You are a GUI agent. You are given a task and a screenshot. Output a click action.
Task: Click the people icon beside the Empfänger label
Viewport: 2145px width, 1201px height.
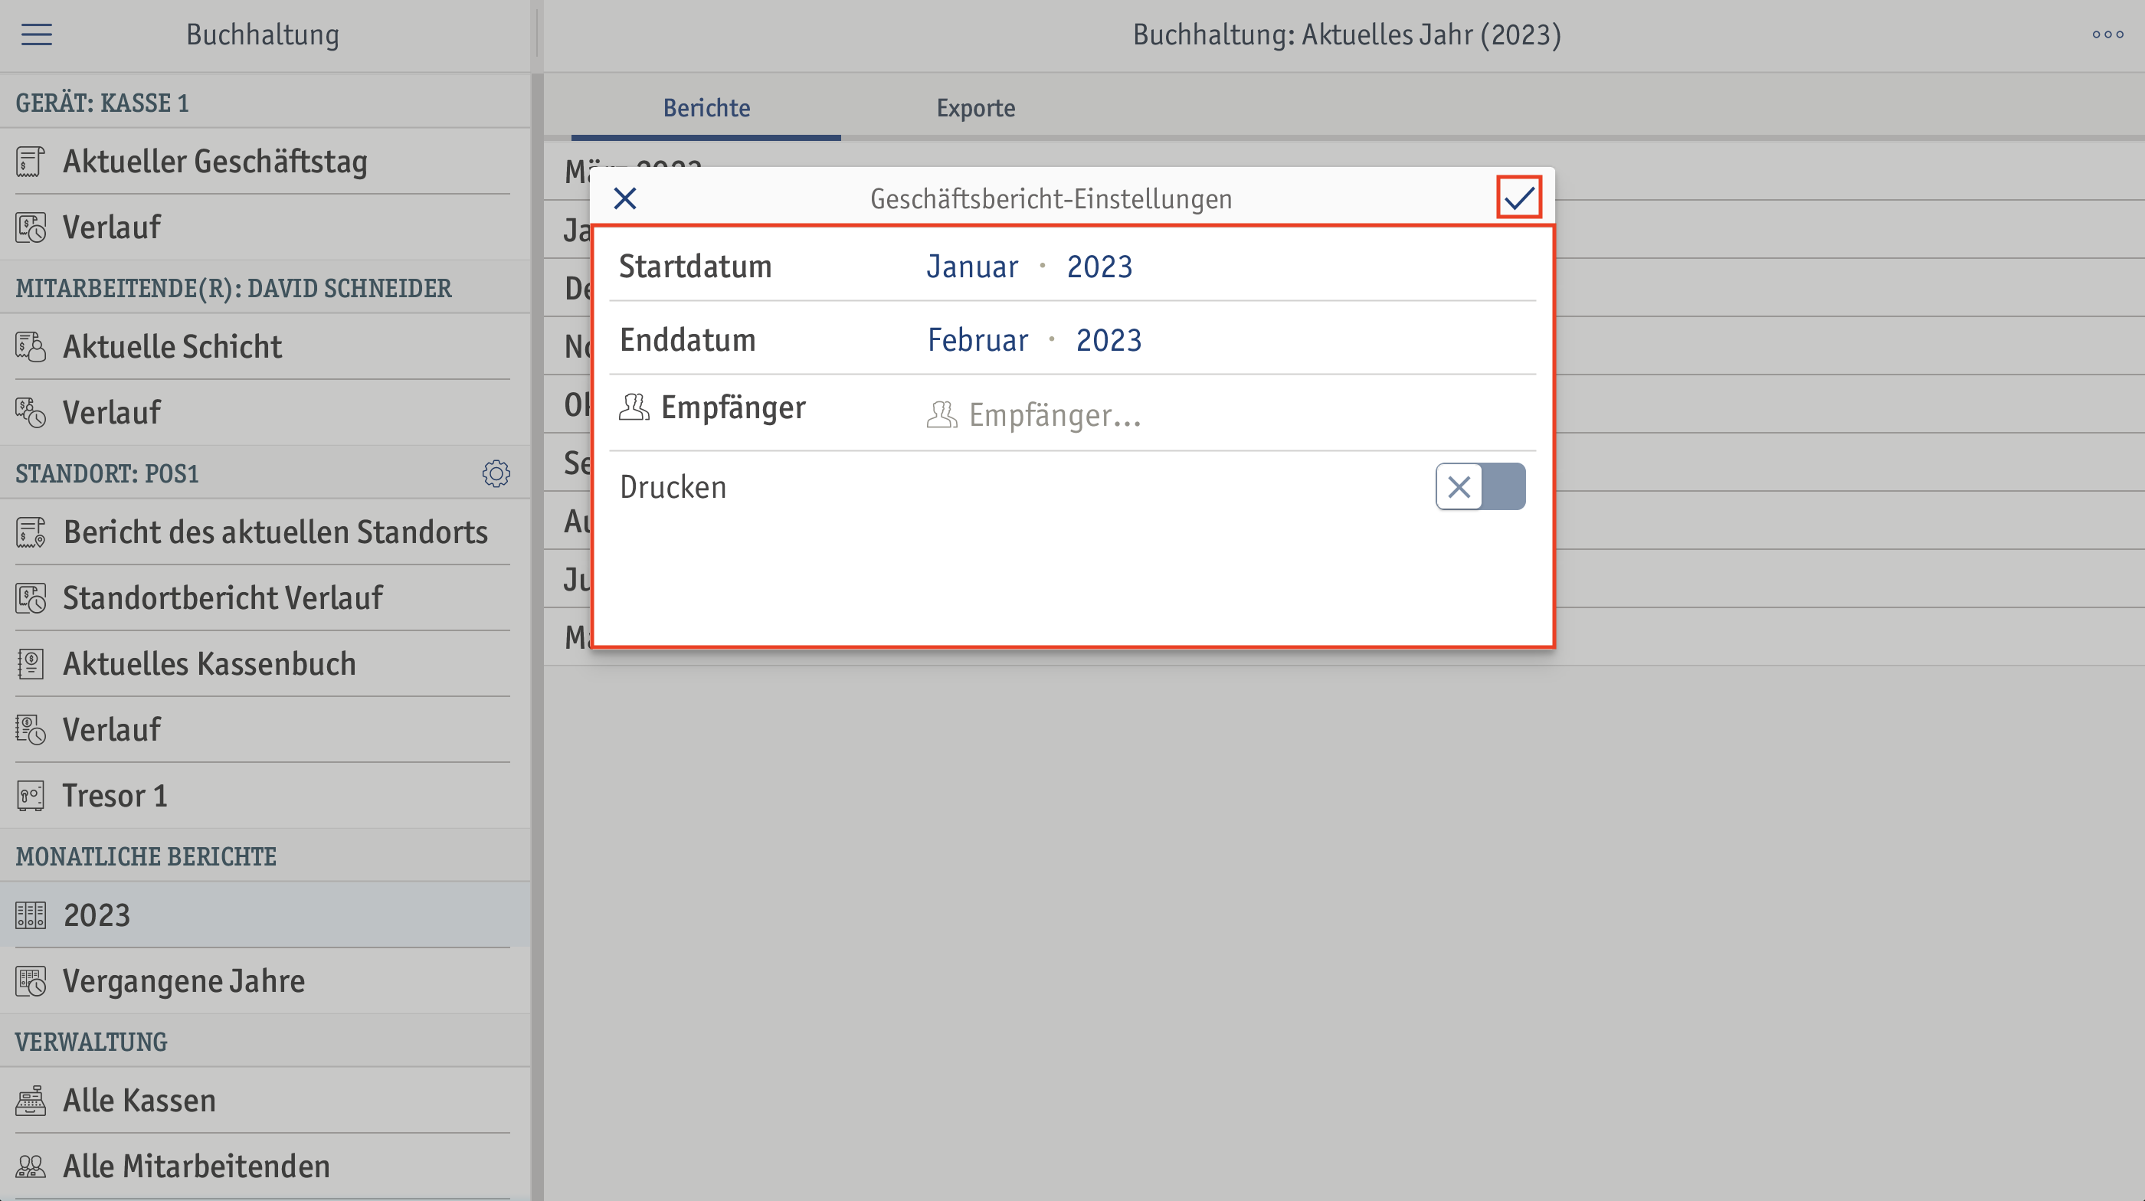[634, 407]
